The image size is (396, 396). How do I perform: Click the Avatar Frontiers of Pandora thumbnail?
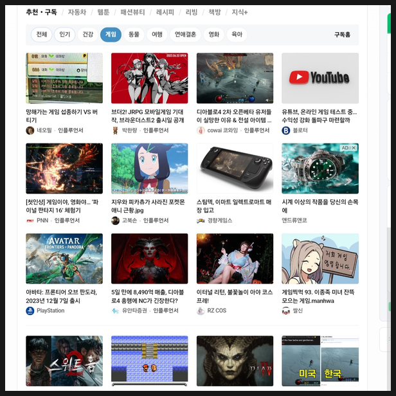tap(64, 258)
